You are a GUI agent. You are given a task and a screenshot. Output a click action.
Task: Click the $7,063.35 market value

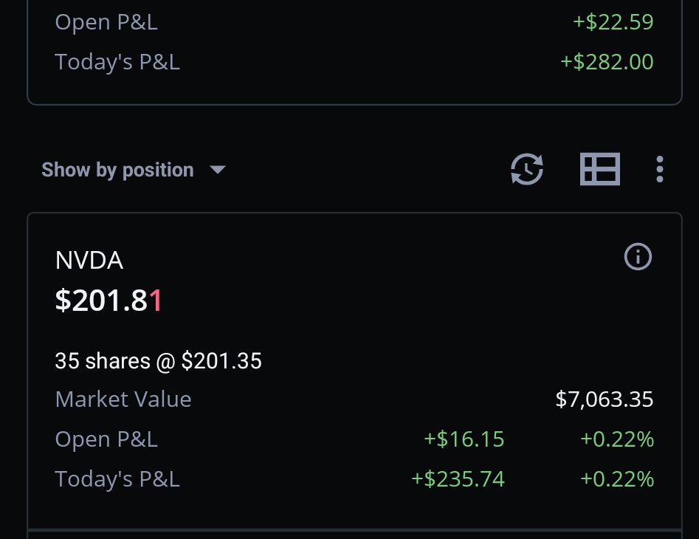(604, 399)
